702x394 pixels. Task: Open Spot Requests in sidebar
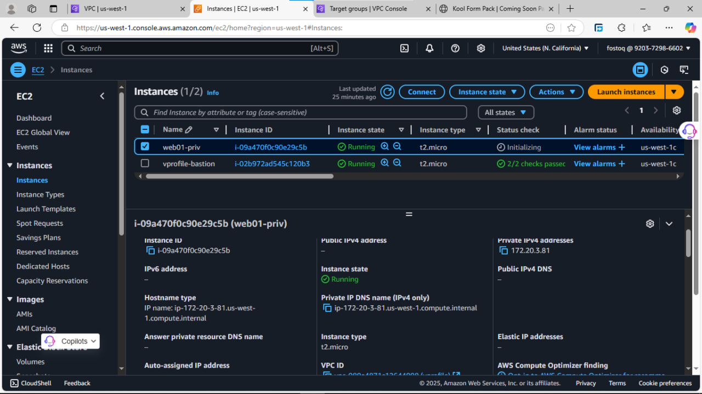coord(39,223)
